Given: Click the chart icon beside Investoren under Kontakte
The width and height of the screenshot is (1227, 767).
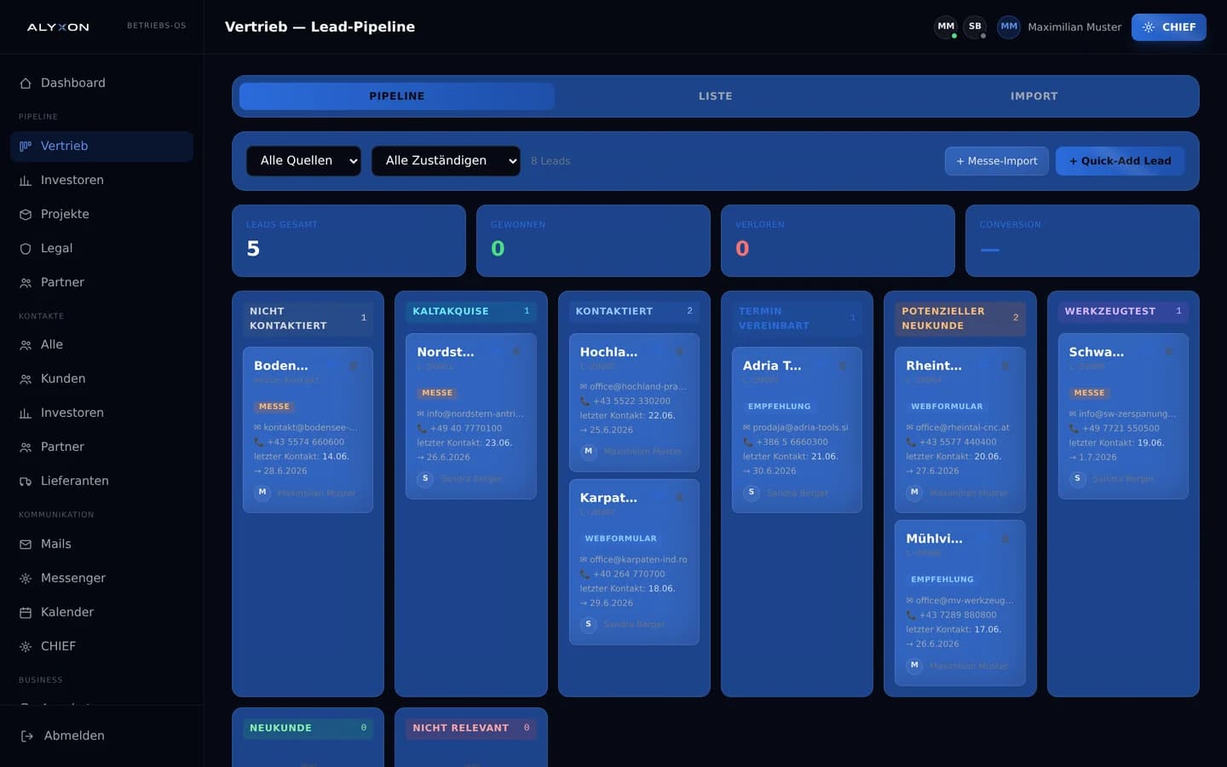Looking at the screenshot, I should (x=26, y=413).
